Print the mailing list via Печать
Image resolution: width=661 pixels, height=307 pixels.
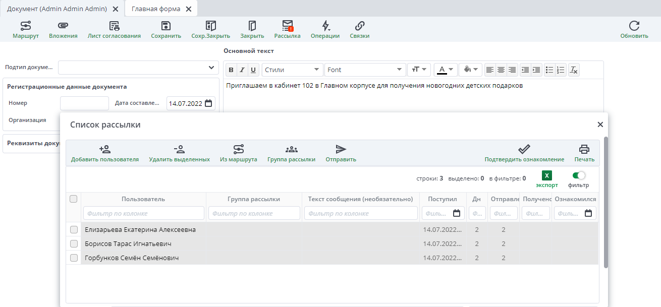[584, 153]
